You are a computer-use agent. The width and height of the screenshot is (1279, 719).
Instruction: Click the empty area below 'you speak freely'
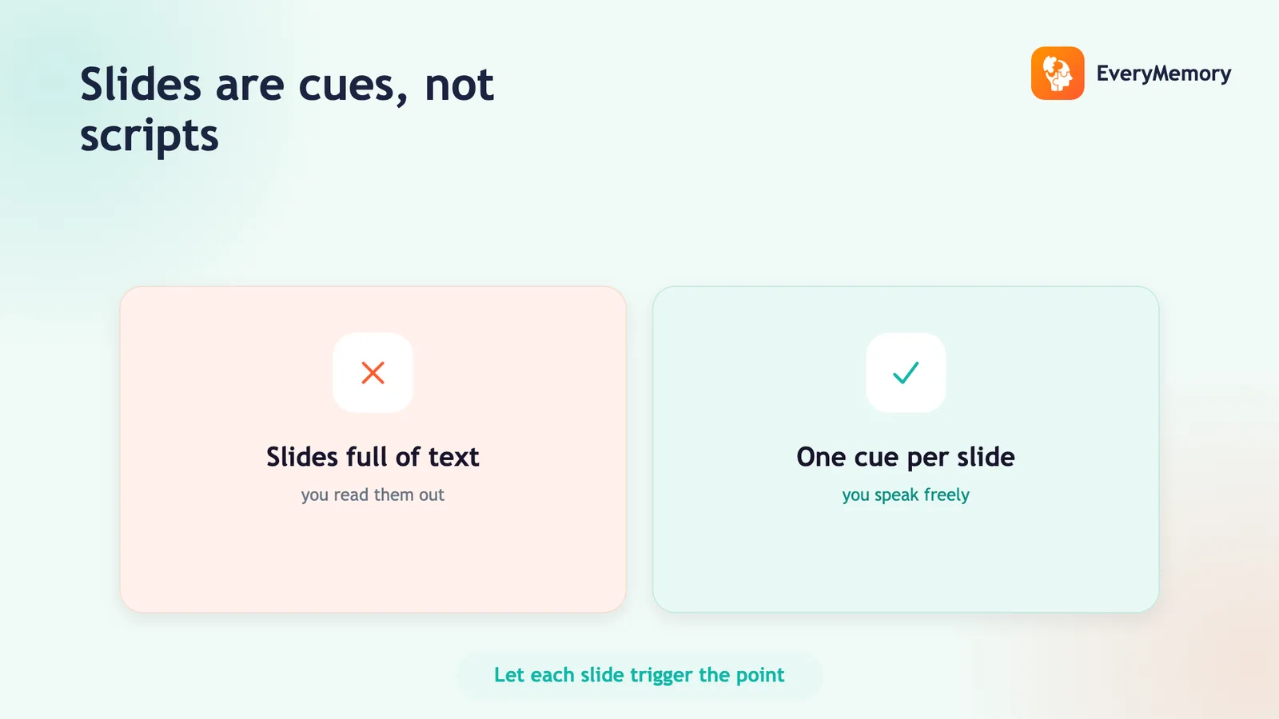(x=906, y=559)
